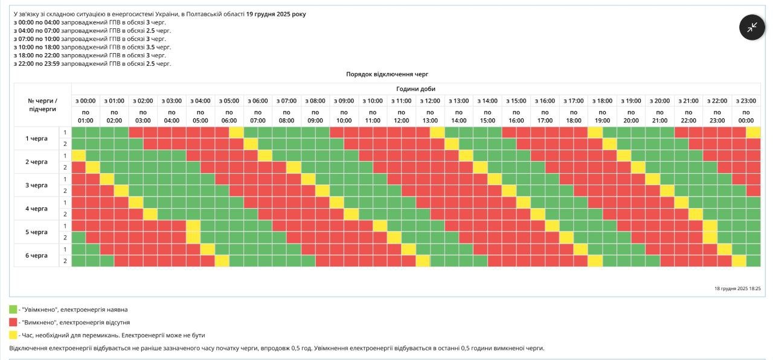Click the collapse fullscreen icon button
This screenshot has width=773, height=360.
pyautogui.click(x=752, y=27)
